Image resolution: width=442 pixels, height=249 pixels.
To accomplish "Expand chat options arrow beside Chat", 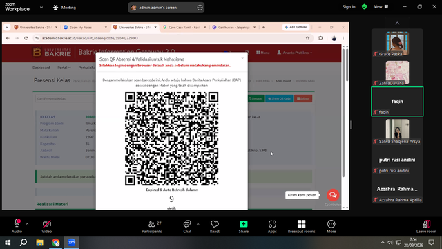I will coord(198,224).
